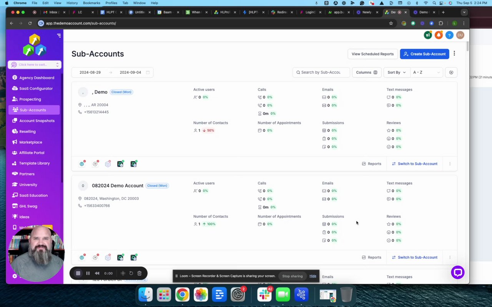Open Template Library in sidebar

[x=33, y=163]
